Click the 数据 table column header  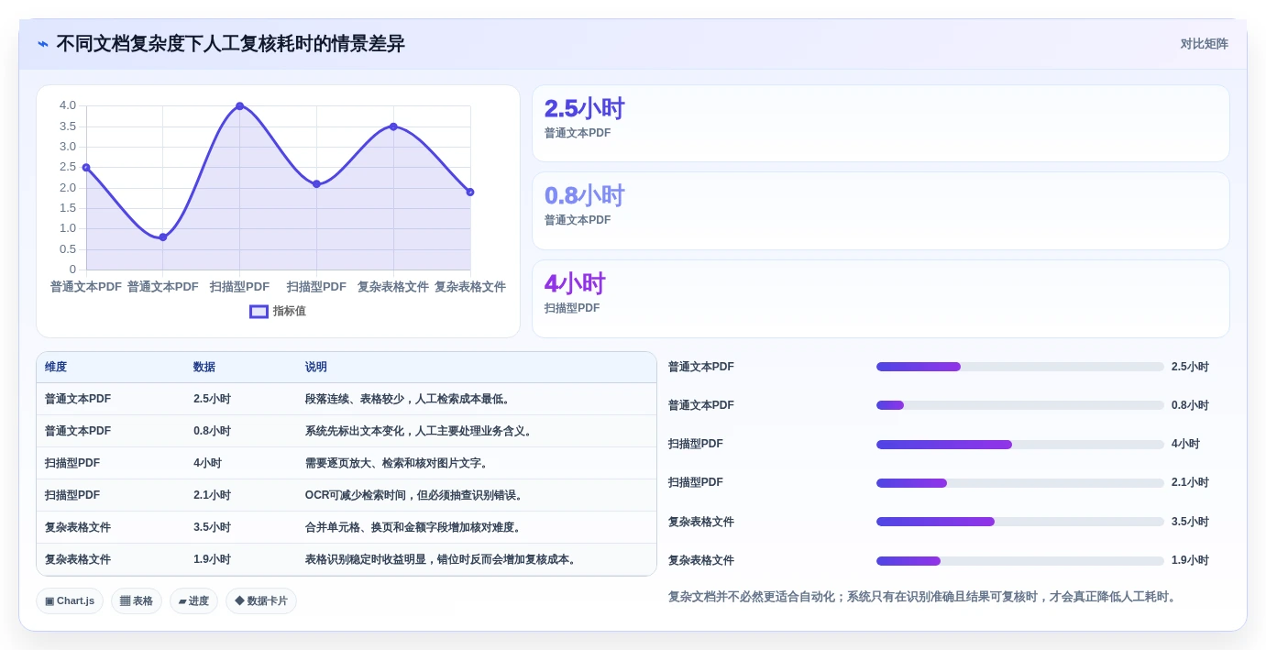(x=204, y=367)
